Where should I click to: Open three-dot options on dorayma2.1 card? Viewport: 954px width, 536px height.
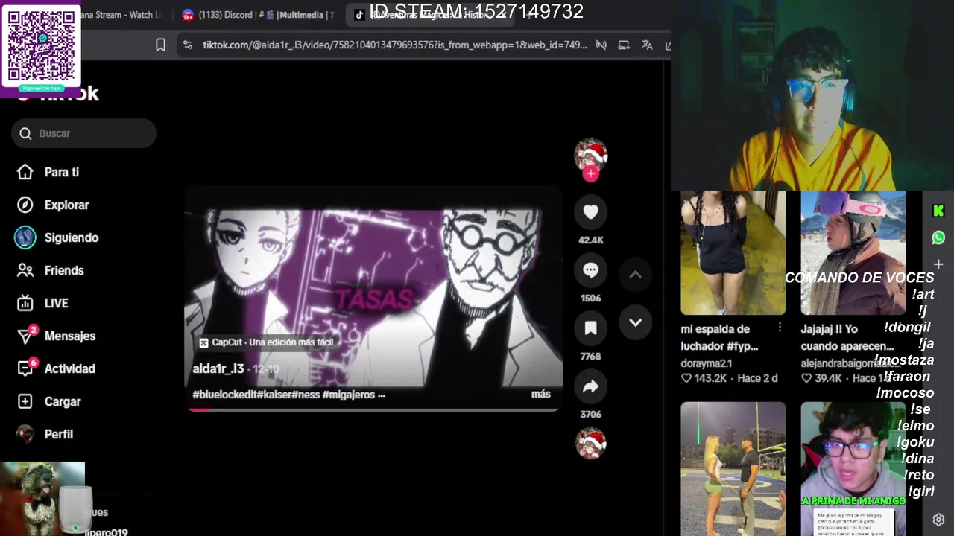pos(780,328)
